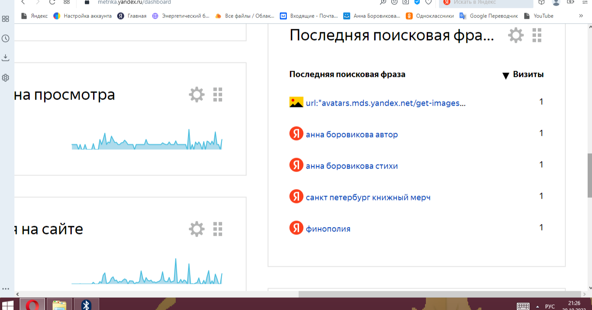Click the horizontal scrollbar thumb
This screenshot has width=592, height=310.
[x=441, y=294]
